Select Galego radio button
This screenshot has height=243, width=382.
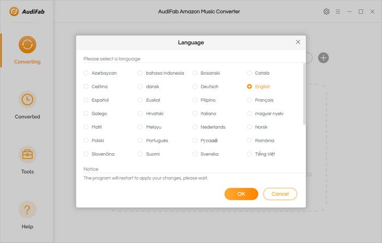tap(86, 113)
